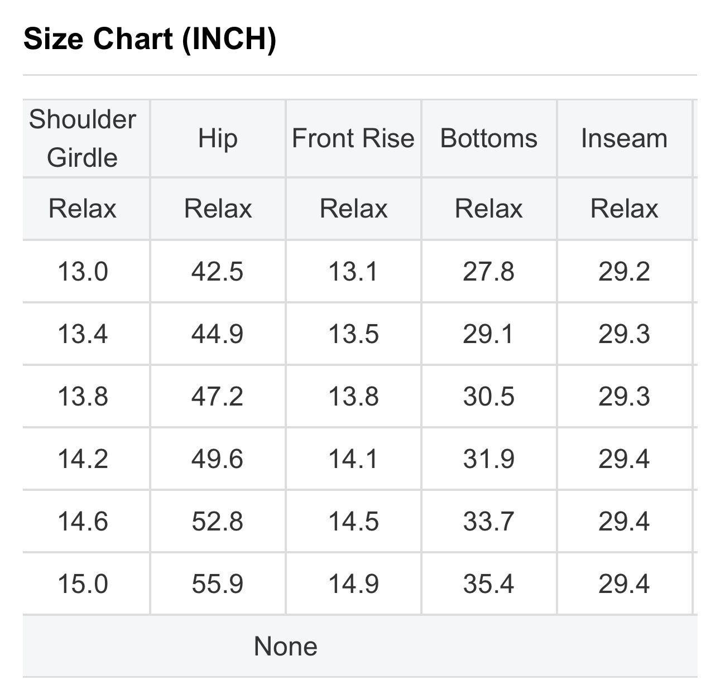The image size is (720, 680).
Task: Click front rise value 14.9
Action: click(353, 584)
